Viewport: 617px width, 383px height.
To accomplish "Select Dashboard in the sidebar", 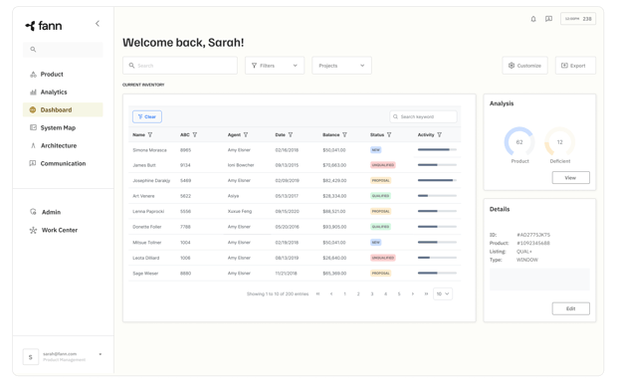I will tap(63, 109).
